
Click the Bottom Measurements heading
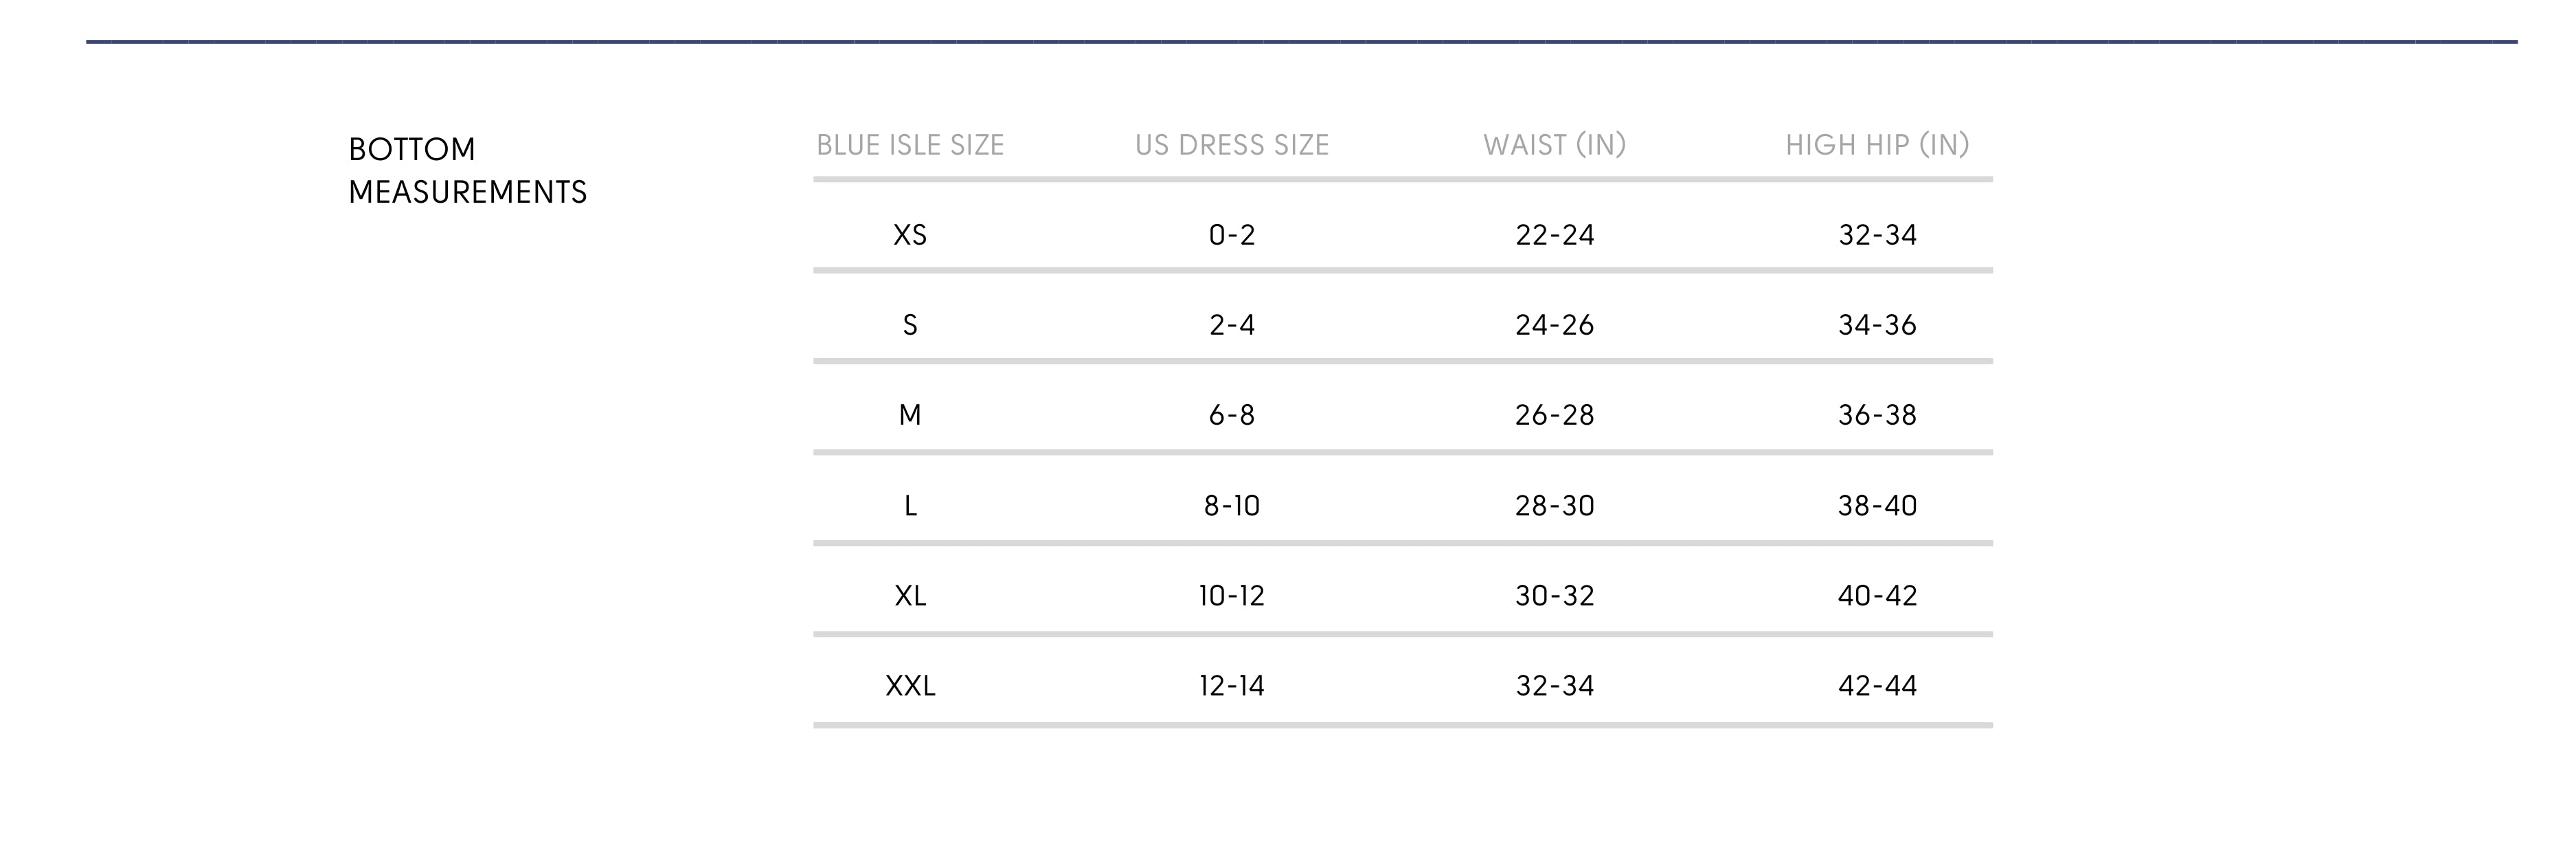tap(467, 170)
